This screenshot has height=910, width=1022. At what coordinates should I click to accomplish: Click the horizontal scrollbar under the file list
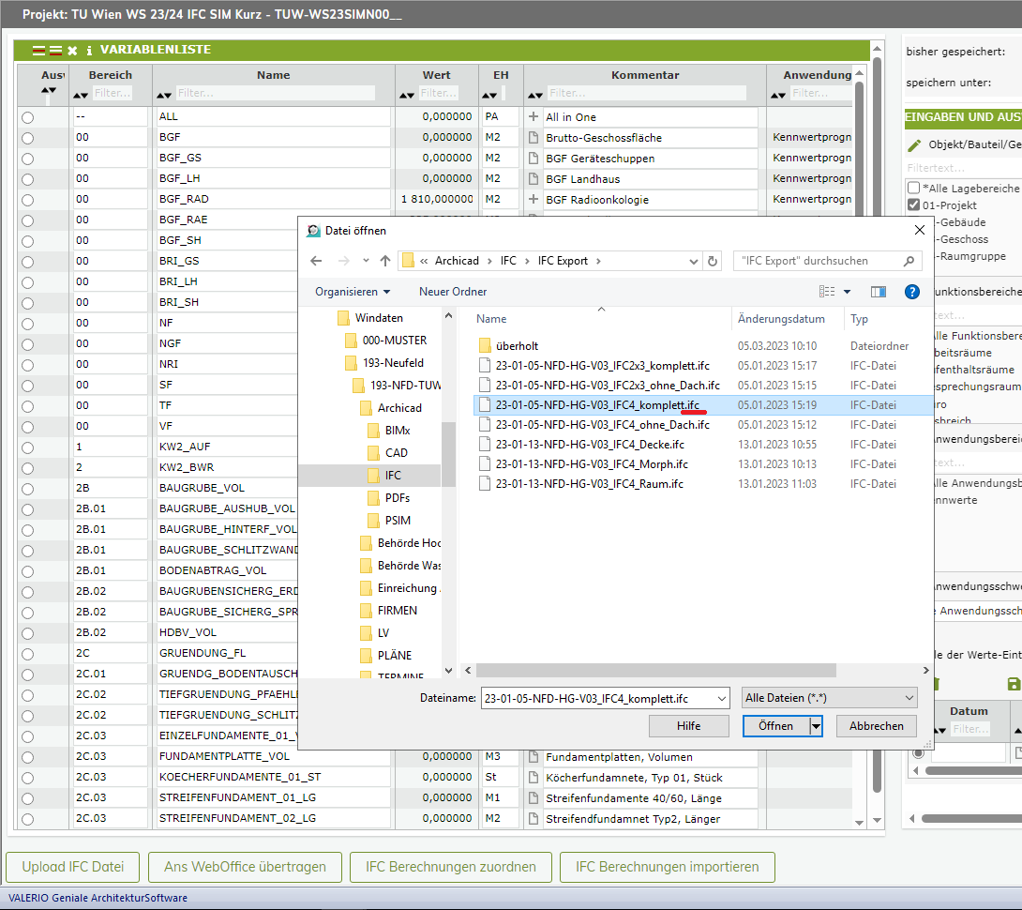pos(656,670)
